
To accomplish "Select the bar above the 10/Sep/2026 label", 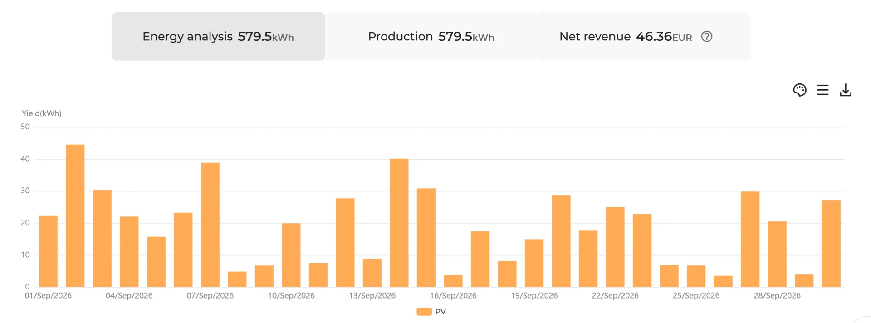I will point(291,255).
